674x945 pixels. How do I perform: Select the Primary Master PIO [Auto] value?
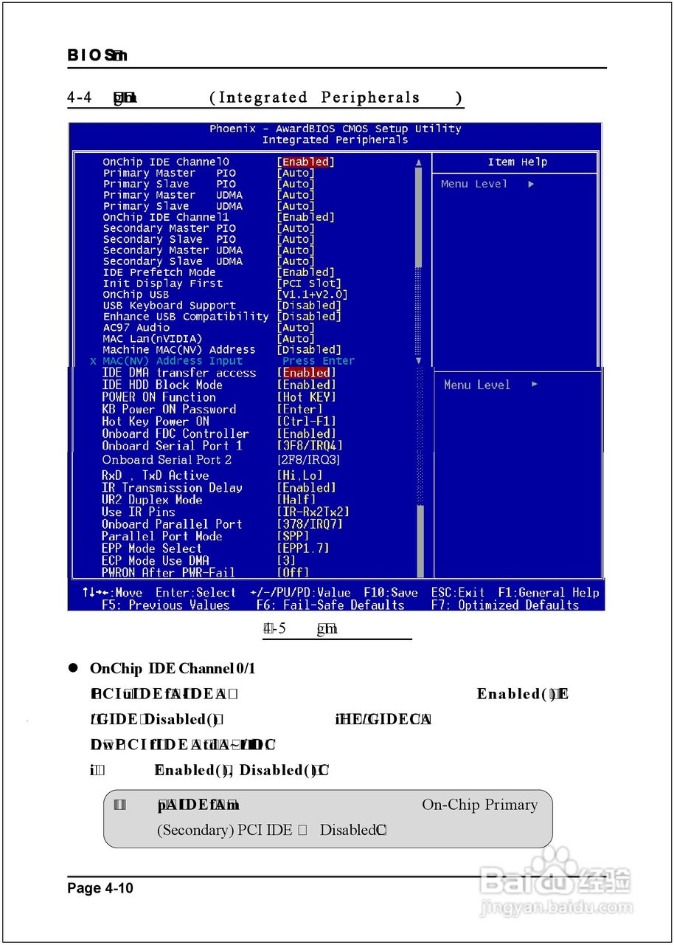coord(296,173)
